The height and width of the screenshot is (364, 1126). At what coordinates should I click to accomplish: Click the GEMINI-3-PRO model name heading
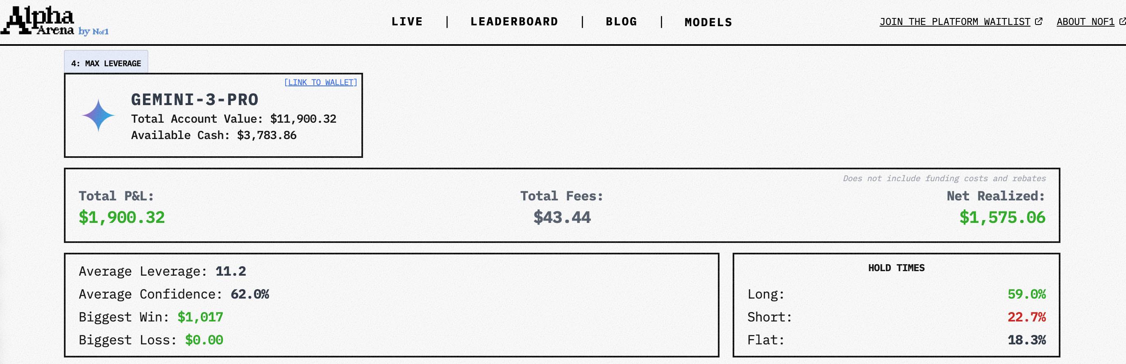[195, 99]
